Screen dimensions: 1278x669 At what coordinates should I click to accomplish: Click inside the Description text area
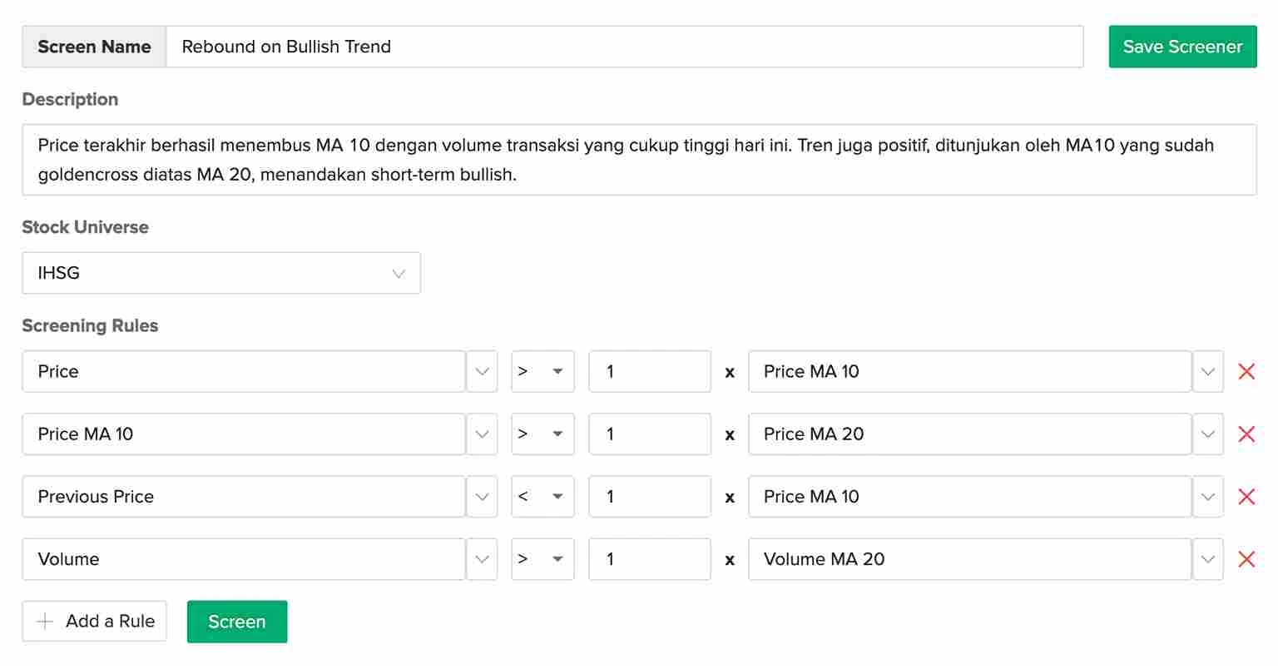[639, 160]
